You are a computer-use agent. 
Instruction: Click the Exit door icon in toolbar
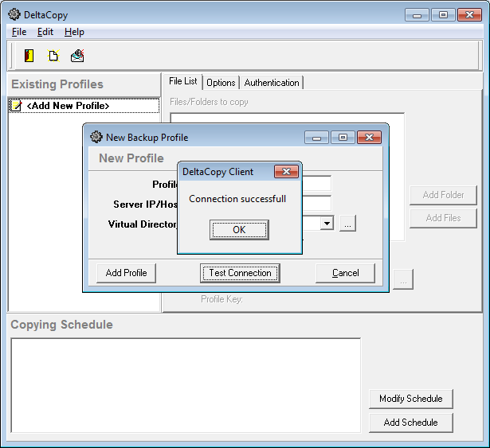[x=29, y=56]
